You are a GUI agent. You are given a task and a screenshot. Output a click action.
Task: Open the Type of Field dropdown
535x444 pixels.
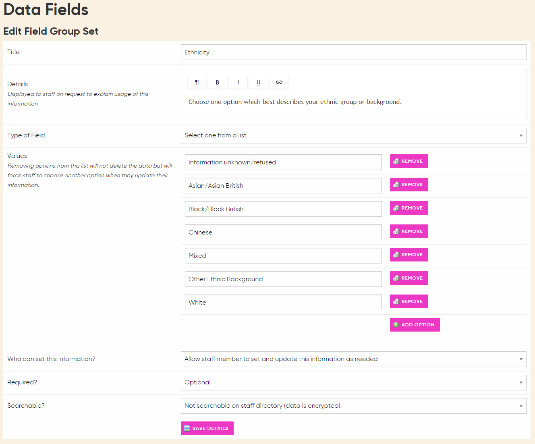(x=353, y=136)
